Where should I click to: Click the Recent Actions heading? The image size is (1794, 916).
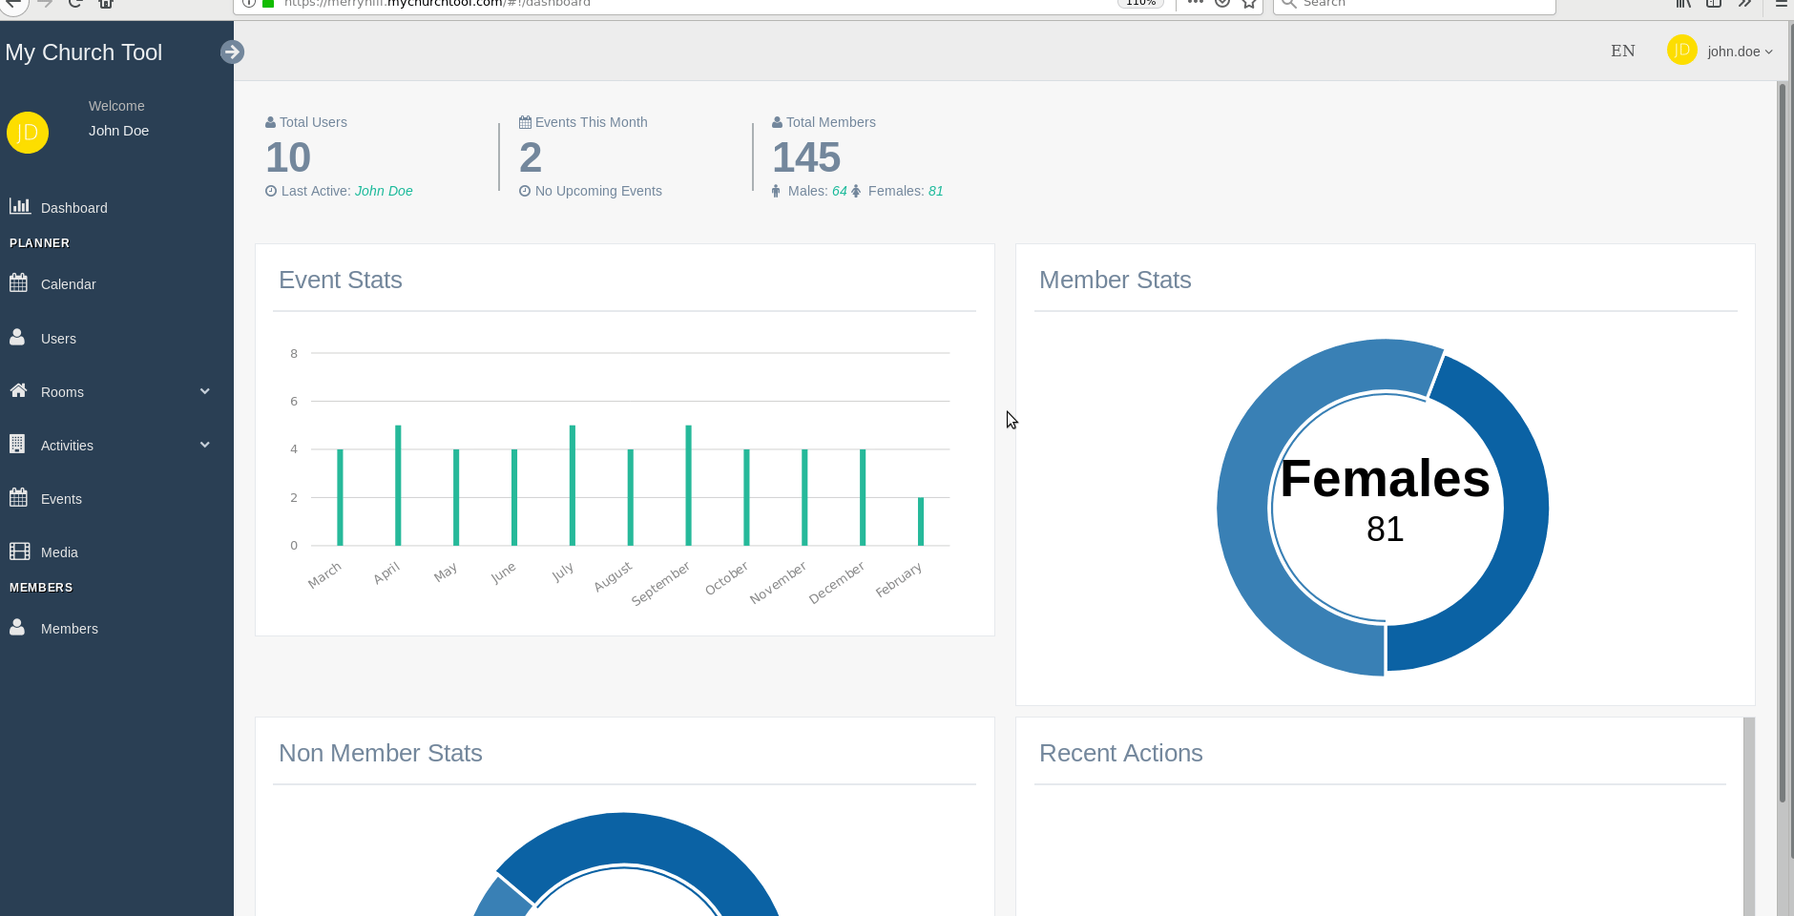[1120, 753]
